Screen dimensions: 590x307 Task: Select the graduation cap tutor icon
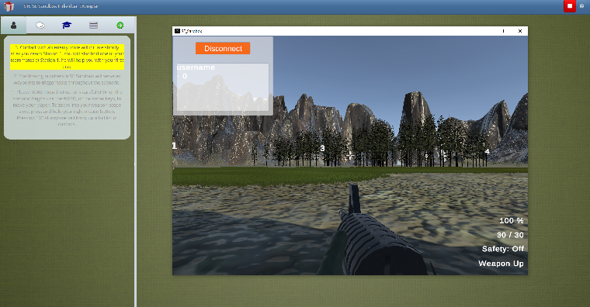point(67,25)
